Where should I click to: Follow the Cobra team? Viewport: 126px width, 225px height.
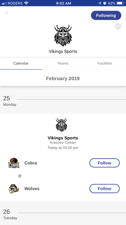pyautogui.click(x=104, y=163)
